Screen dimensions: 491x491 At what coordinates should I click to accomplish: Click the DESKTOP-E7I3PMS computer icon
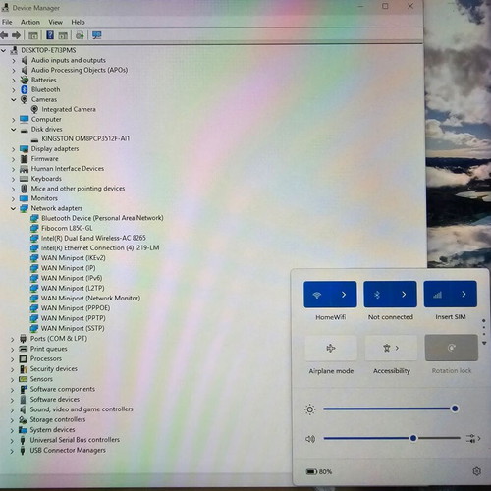point(14,50)
